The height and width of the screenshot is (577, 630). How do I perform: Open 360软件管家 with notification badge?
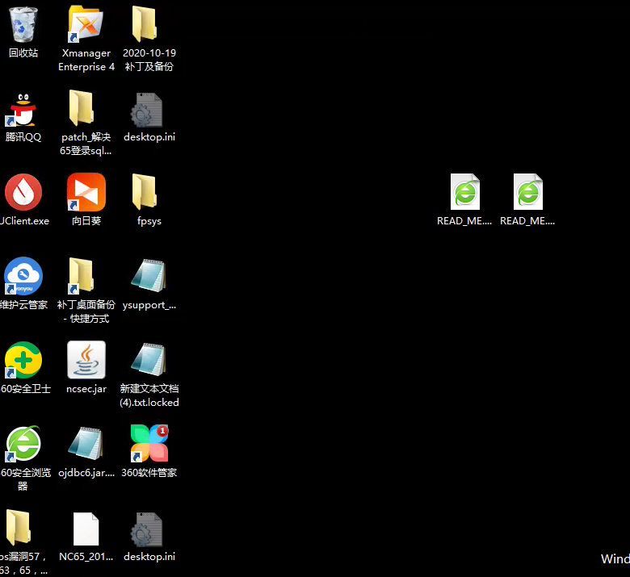tap(149, 445)
